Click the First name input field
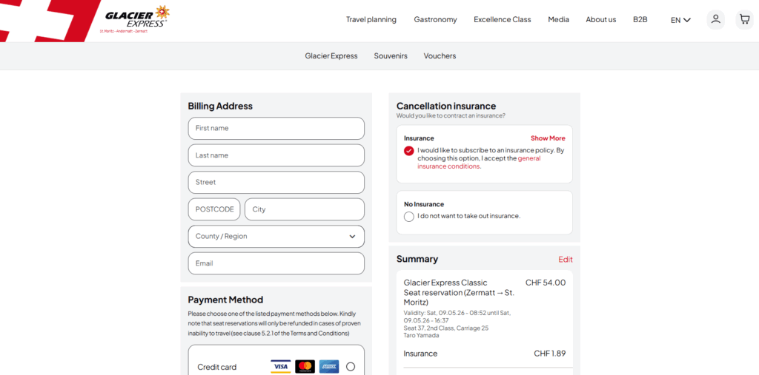The image size is (759, 375). pyautogui.click(x=276, y=129)
